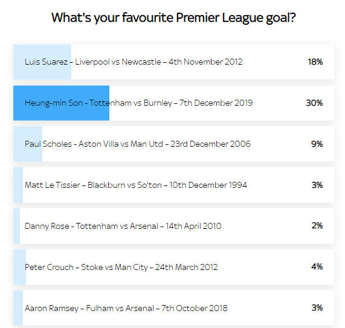This screenshot has width=345, height=328.
Task: Click the light blue Luis Suarez result bar
Action: 42,62
